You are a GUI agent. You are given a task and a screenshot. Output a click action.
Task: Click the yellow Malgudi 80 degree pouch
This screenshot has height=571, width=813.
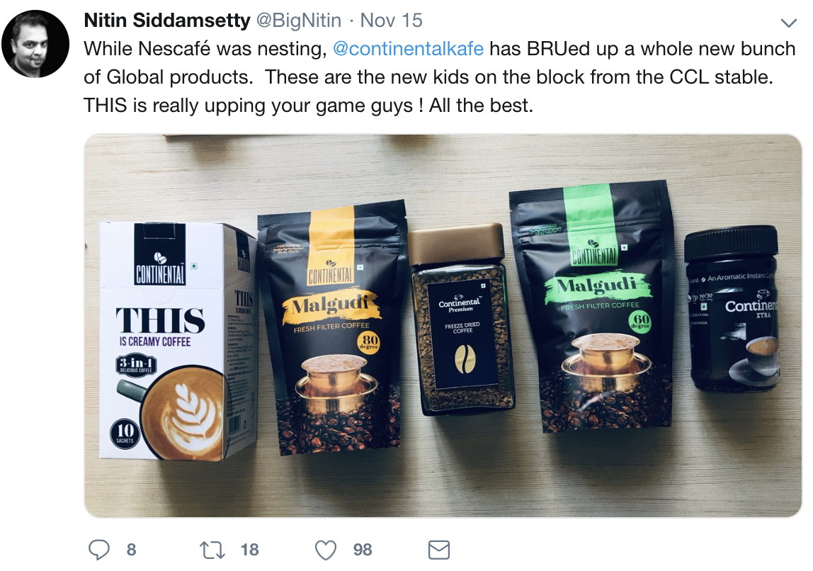(x=334, y=328)
